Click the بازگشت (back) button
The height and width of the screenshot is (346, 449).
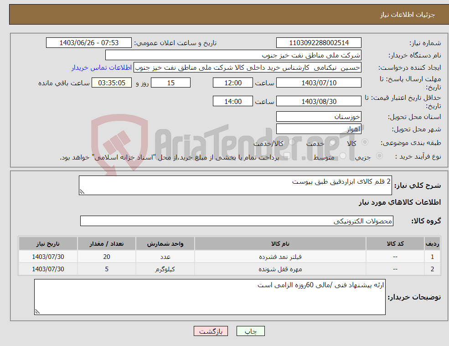coord(211,331)
